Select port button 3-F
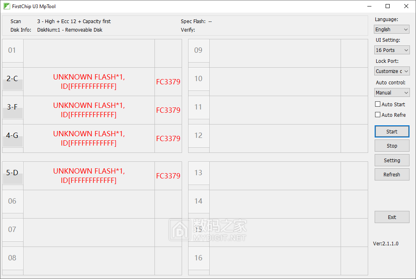This screenshot has width=416, height=279. click(x=13, y=107)
